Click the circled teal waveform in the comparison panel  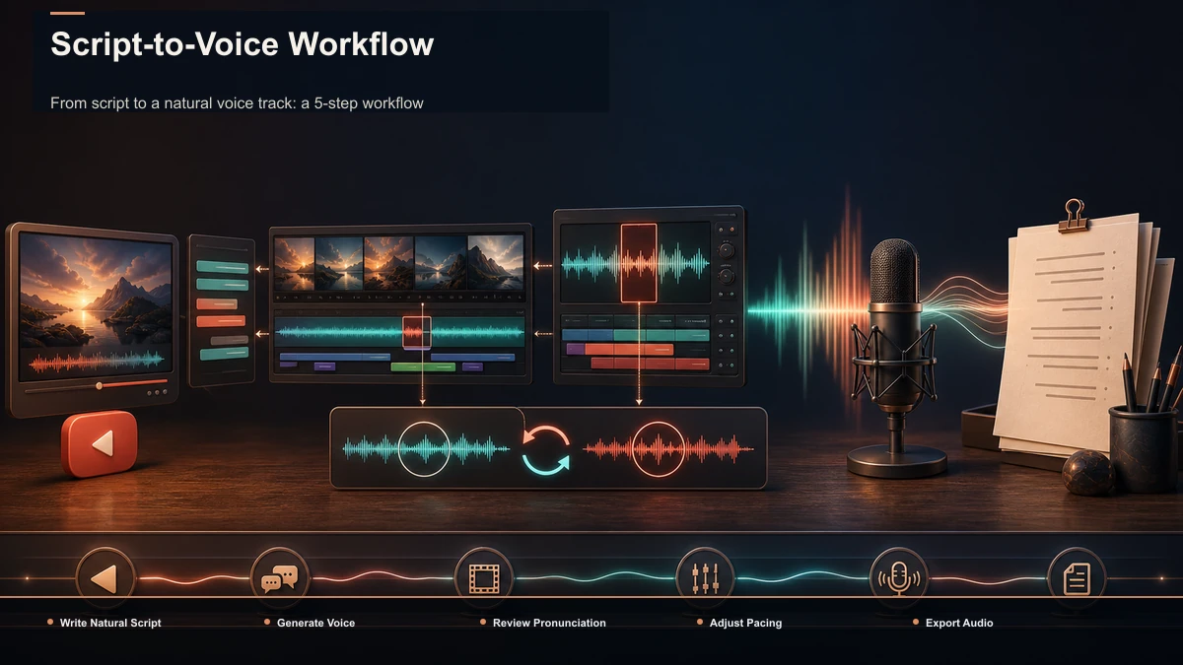coord(424,449)
